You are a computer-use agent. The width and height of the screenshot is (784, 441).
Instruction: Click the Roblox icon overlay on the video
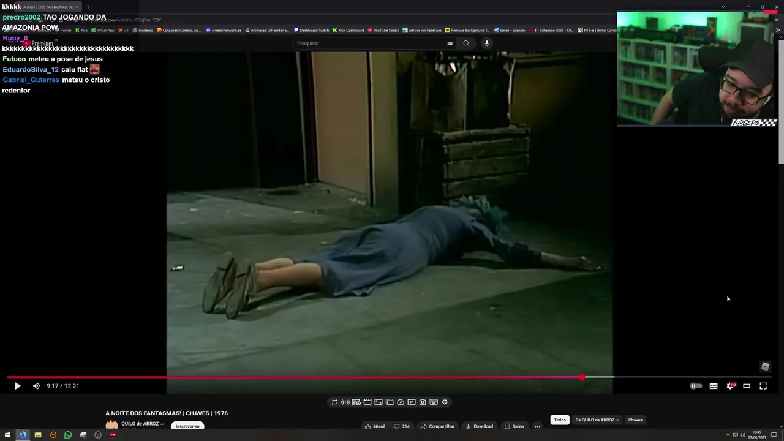[x=765, y=366]
